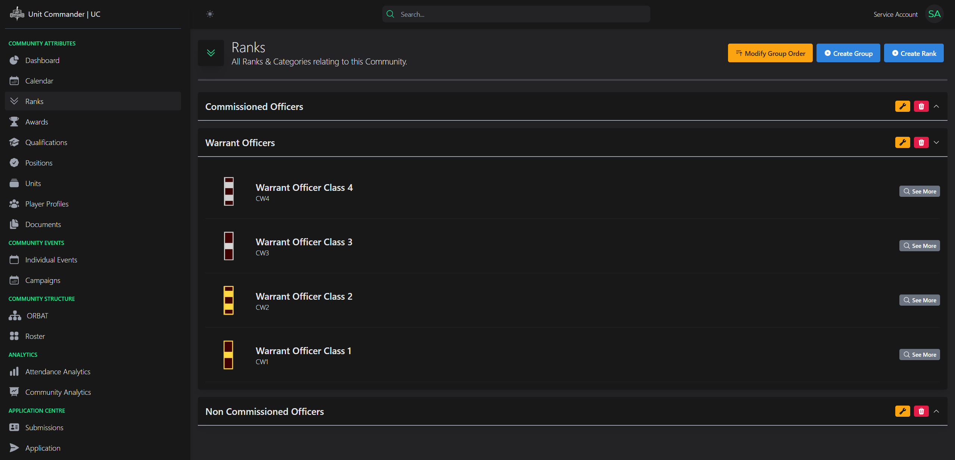Screen dimensions: 955x460
Task: Open Awards in the sidebar
Action: [x=37, y=122]
